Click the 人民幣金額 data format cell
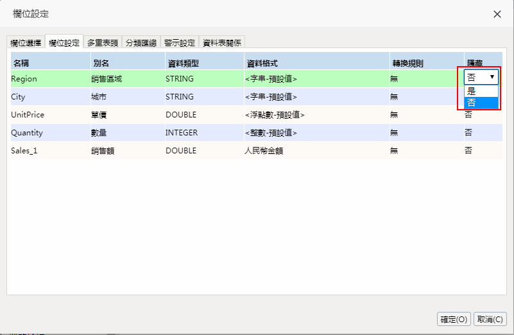 [264, 151]
